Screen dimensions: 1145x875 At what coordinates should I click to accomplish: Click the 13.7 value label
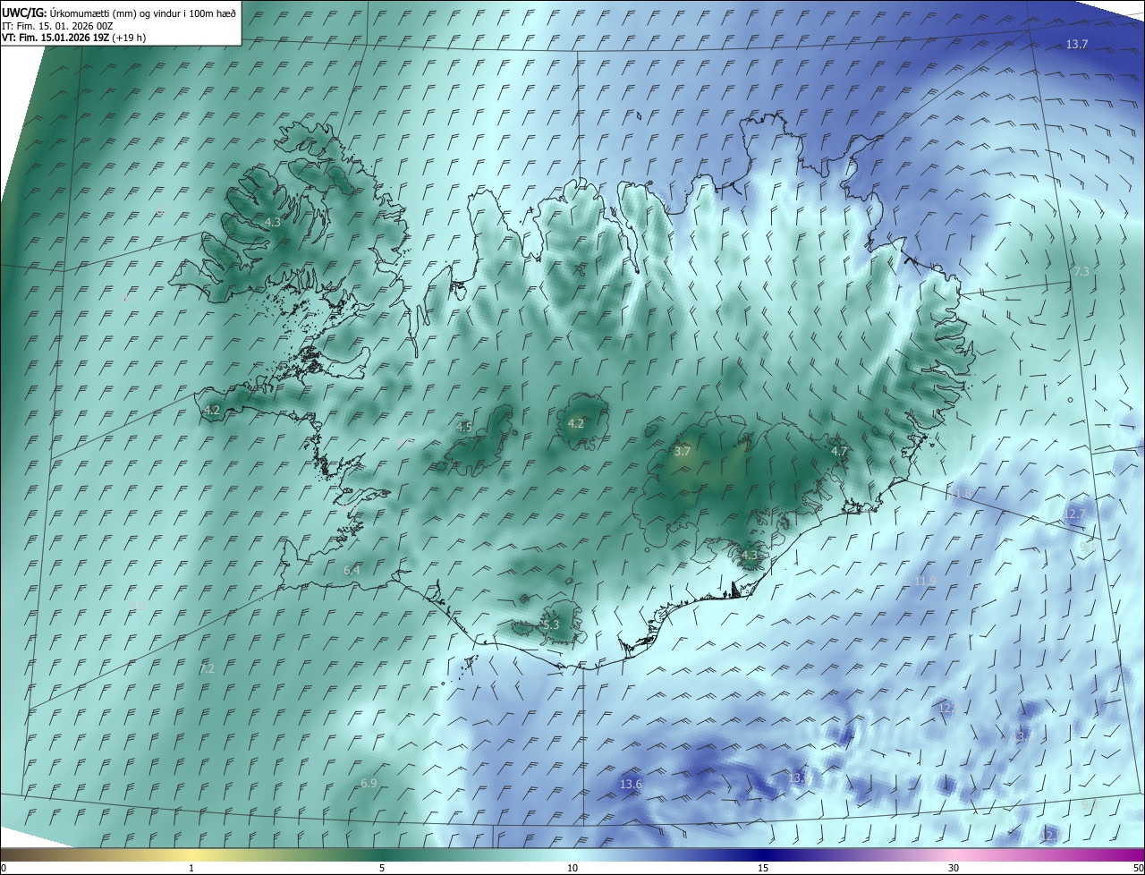coord(1077,45)
